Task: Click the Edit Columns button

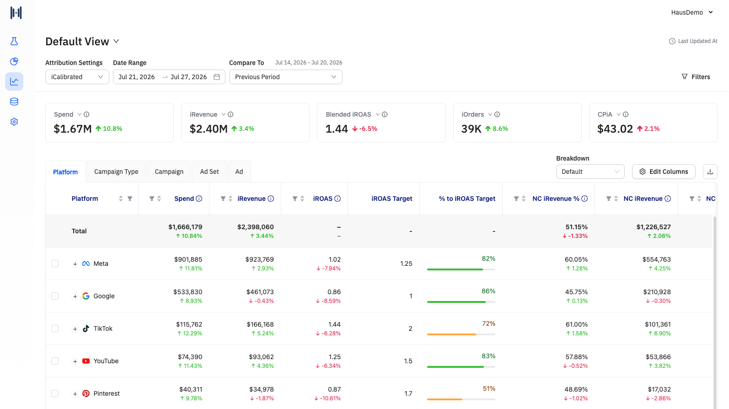Action: coord(664,172)
